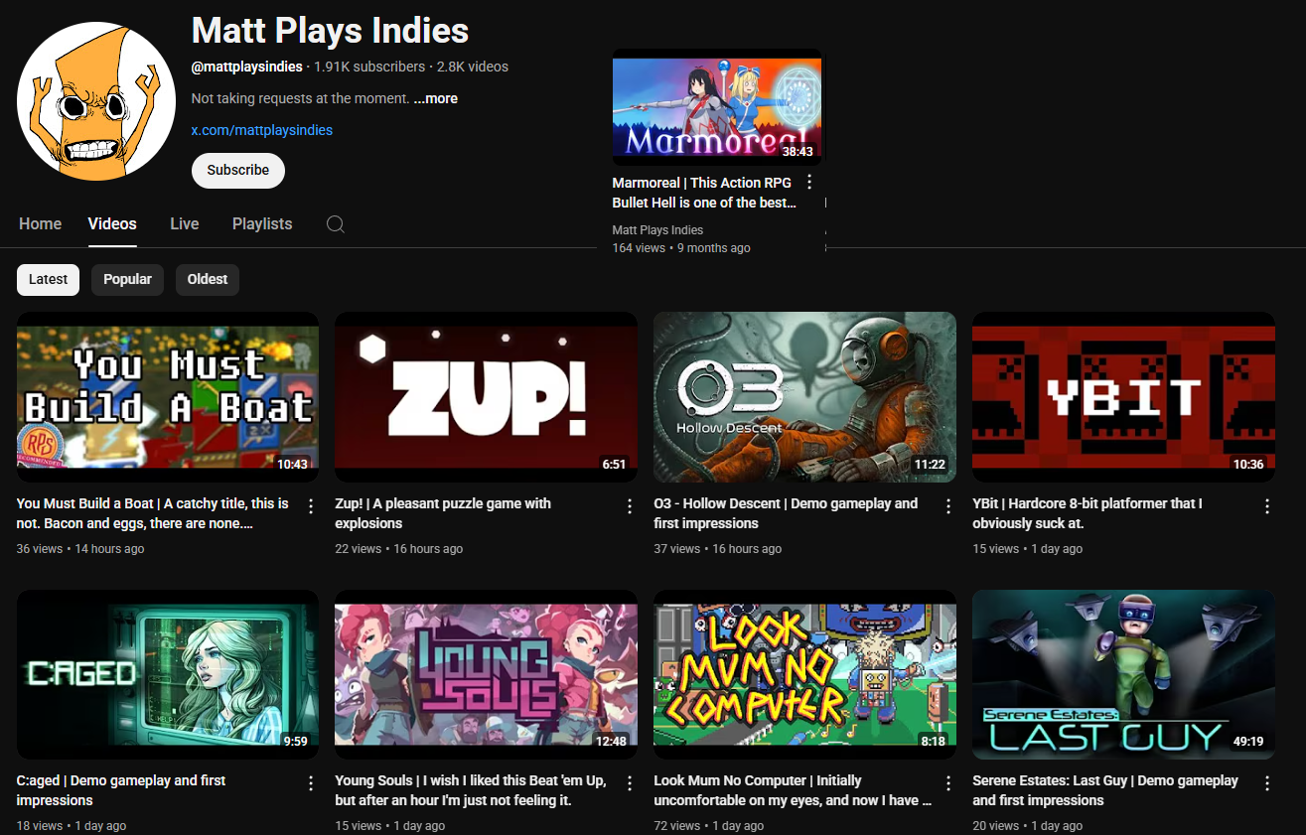Open the channel search magnifier icon
1306x835 pixels.
click(336, 224)
